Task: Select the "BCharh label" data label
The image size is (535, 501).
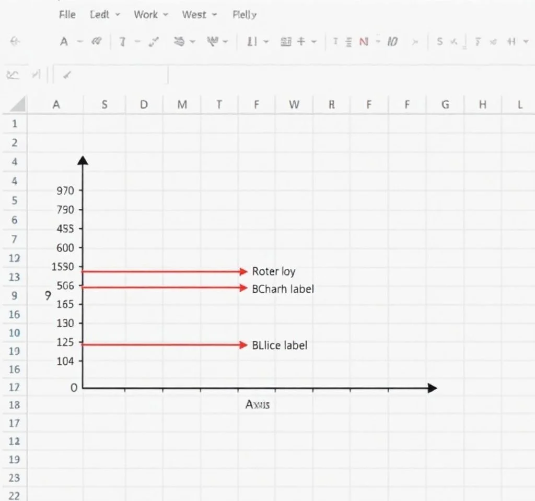Action: tap(283, 289)
